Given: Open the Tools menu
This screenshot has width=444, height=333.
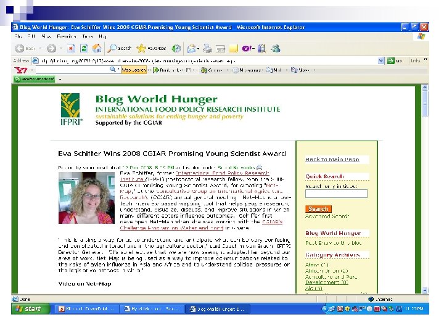Looking at the screenshot, I should (88, 36).
